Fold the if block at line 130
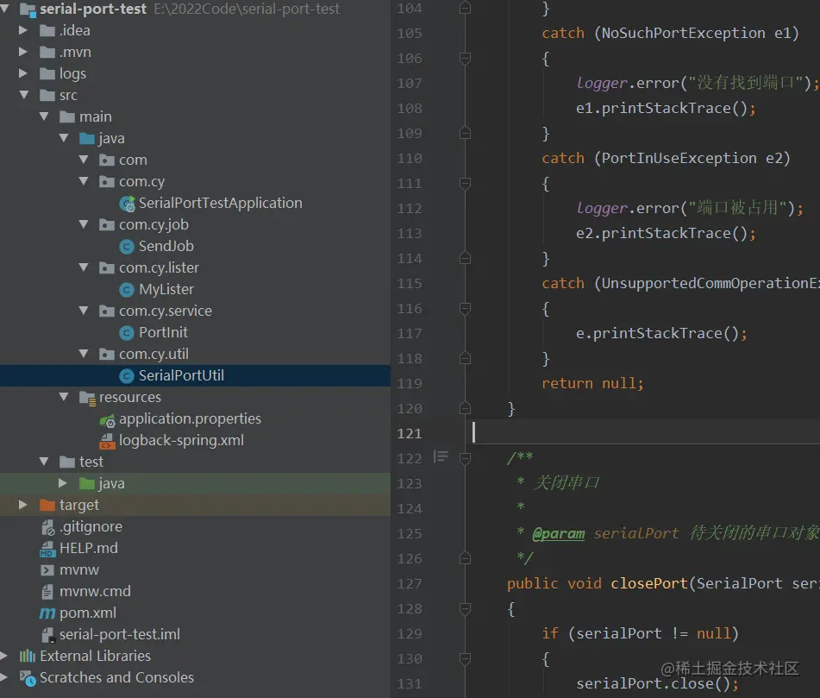This screenshot has width=820, height=698. 465,659
